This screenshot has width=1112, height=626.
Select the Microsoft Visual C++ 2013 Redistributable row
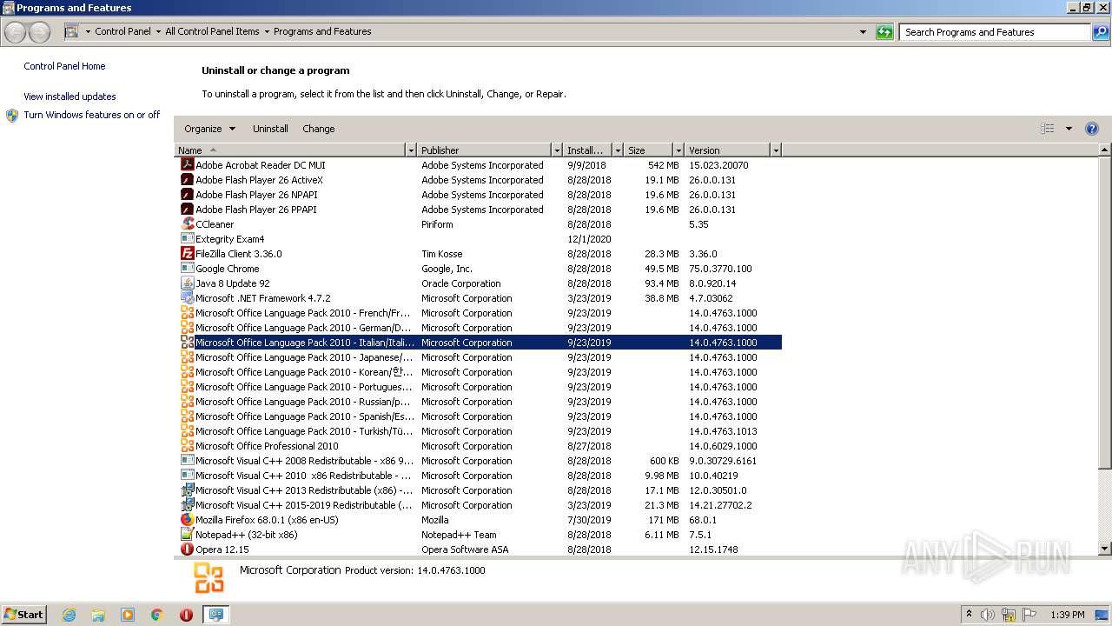[x=479, y=490]
